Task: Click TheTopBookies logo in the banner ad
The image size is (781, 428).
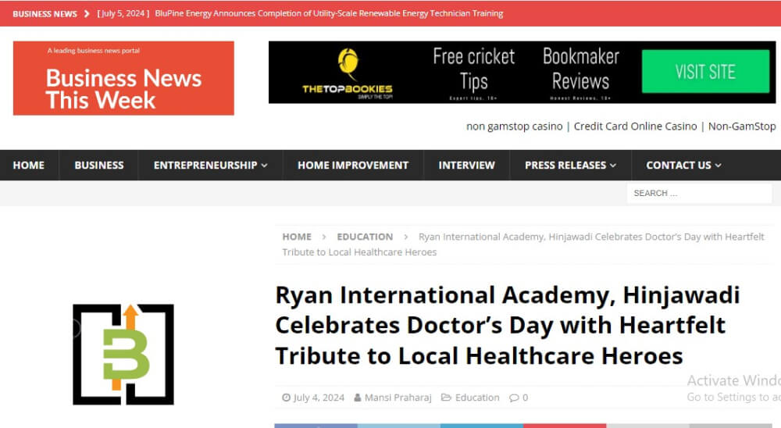Action: click(x=348, y=73)
